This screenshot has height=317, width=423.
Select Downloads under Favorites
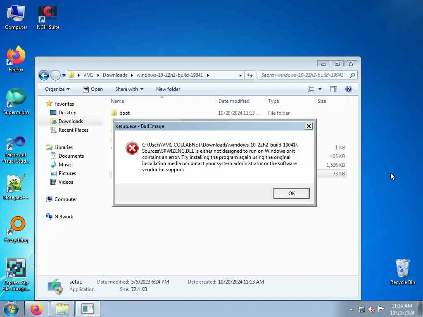pyautogui.click(x=71, y=121)
